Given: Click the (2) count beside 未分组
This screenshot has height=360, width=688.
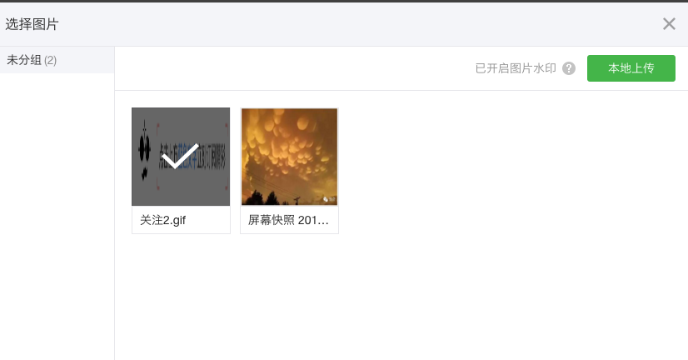Looking at the screenshot, I should [x=51, y=61].
